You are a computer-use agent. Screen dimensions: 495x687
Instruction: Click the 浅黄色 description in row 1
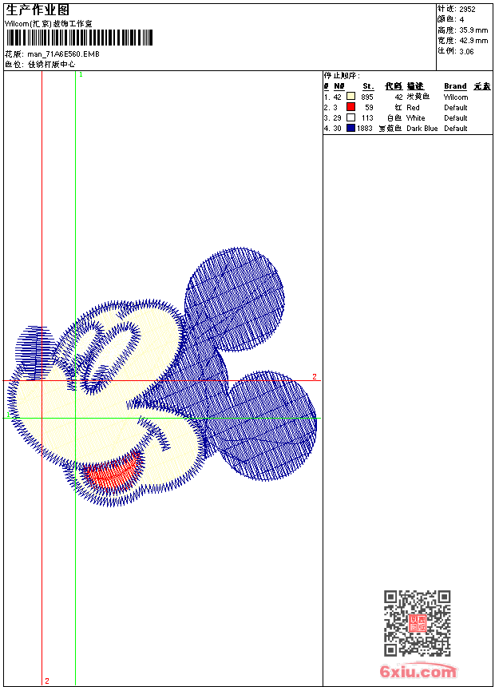point(418,97)
